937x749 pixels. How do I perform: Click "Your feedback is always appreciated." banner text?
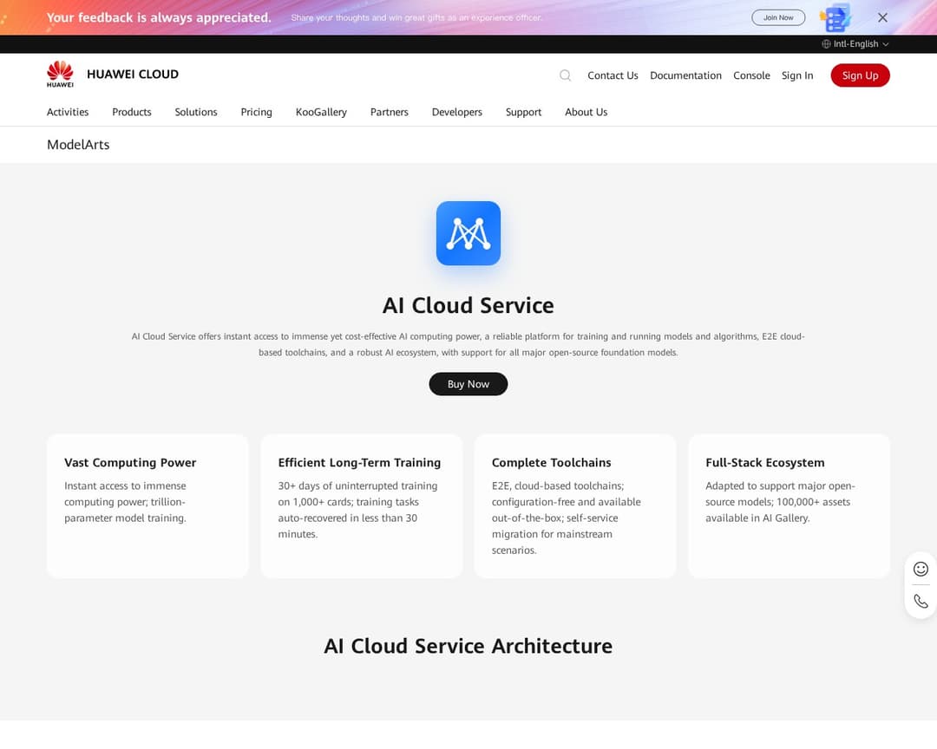click(159, 17)
